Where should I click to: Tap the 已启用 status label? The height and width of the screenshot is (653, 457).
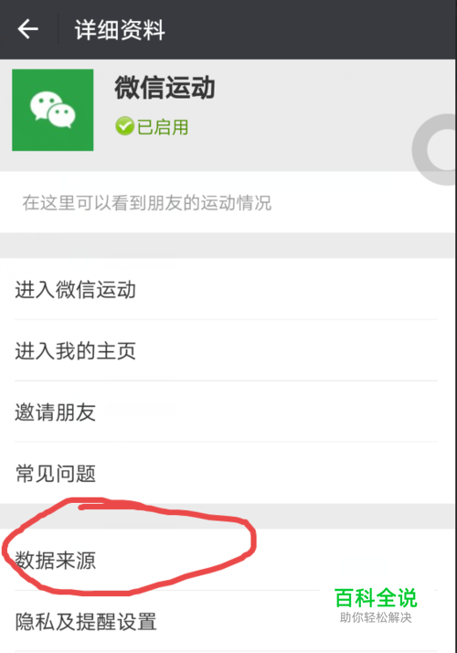pos(163,127)
